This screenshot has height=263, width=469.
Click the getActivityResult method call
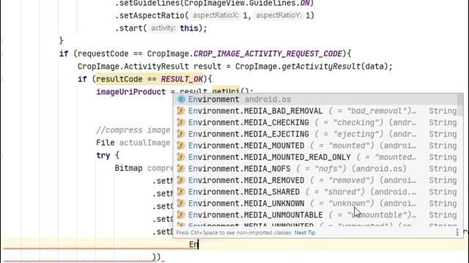321,66
